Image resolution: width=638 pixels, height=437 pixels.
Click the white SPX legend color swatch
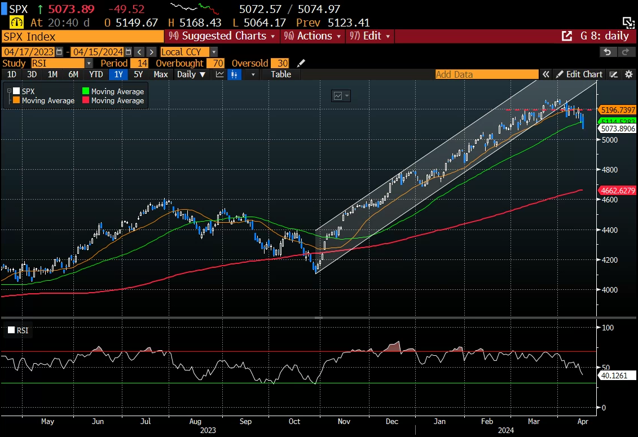point(16,91)
